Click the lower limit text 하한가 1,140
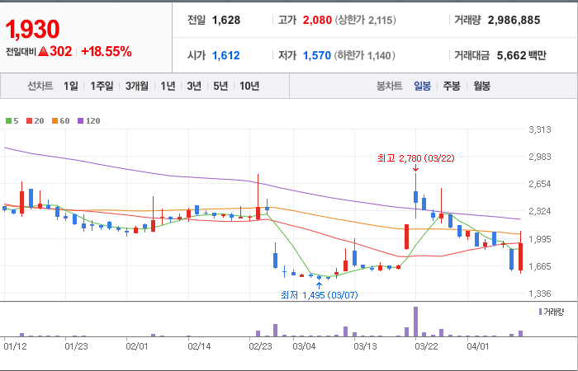Image resolution: width=578 pixels, height=371 pixels. [x=365, y=55]
